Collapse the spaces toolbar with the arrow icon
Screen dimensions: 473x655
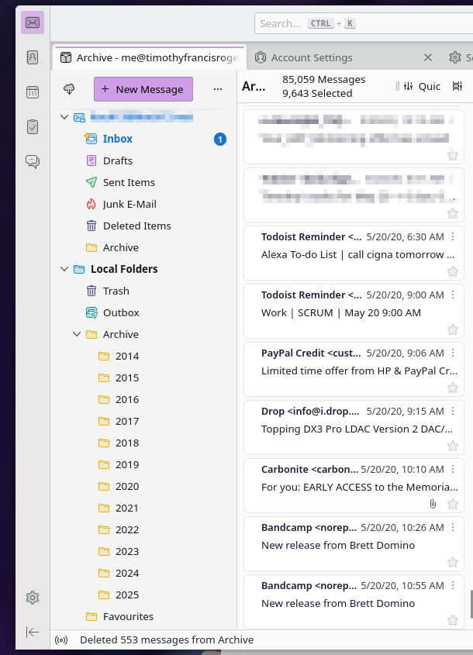pyautogui.click(x=32, y=633)
